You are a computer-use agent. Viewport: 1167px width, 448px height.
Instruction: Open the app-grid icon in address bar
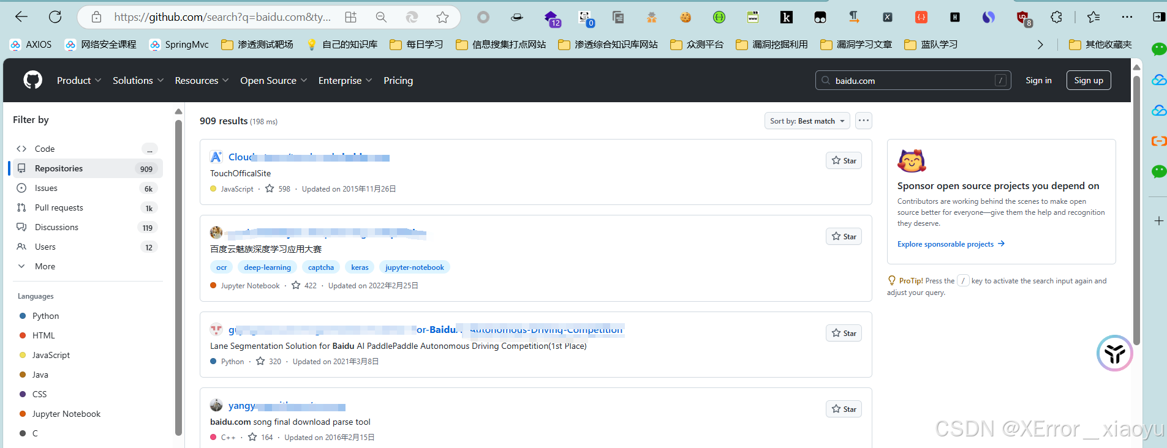pyautogui.click(x=350, y=17)
